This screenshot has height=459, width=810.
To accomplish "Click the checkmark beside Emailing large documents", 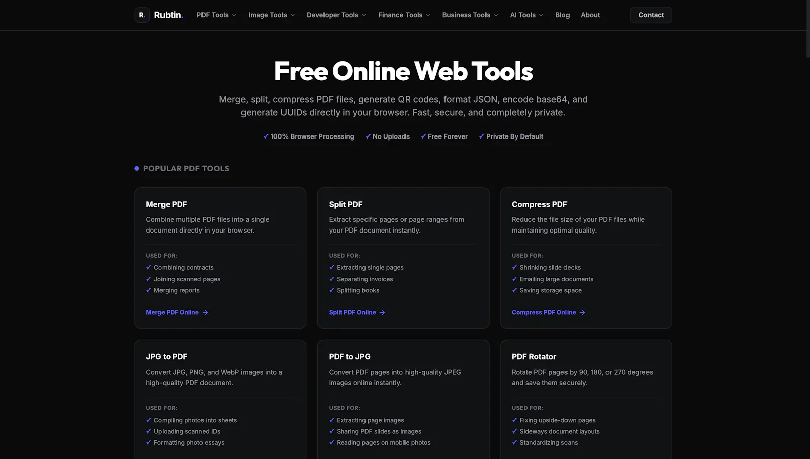I will pyautogui.click(x=514, y=279).
